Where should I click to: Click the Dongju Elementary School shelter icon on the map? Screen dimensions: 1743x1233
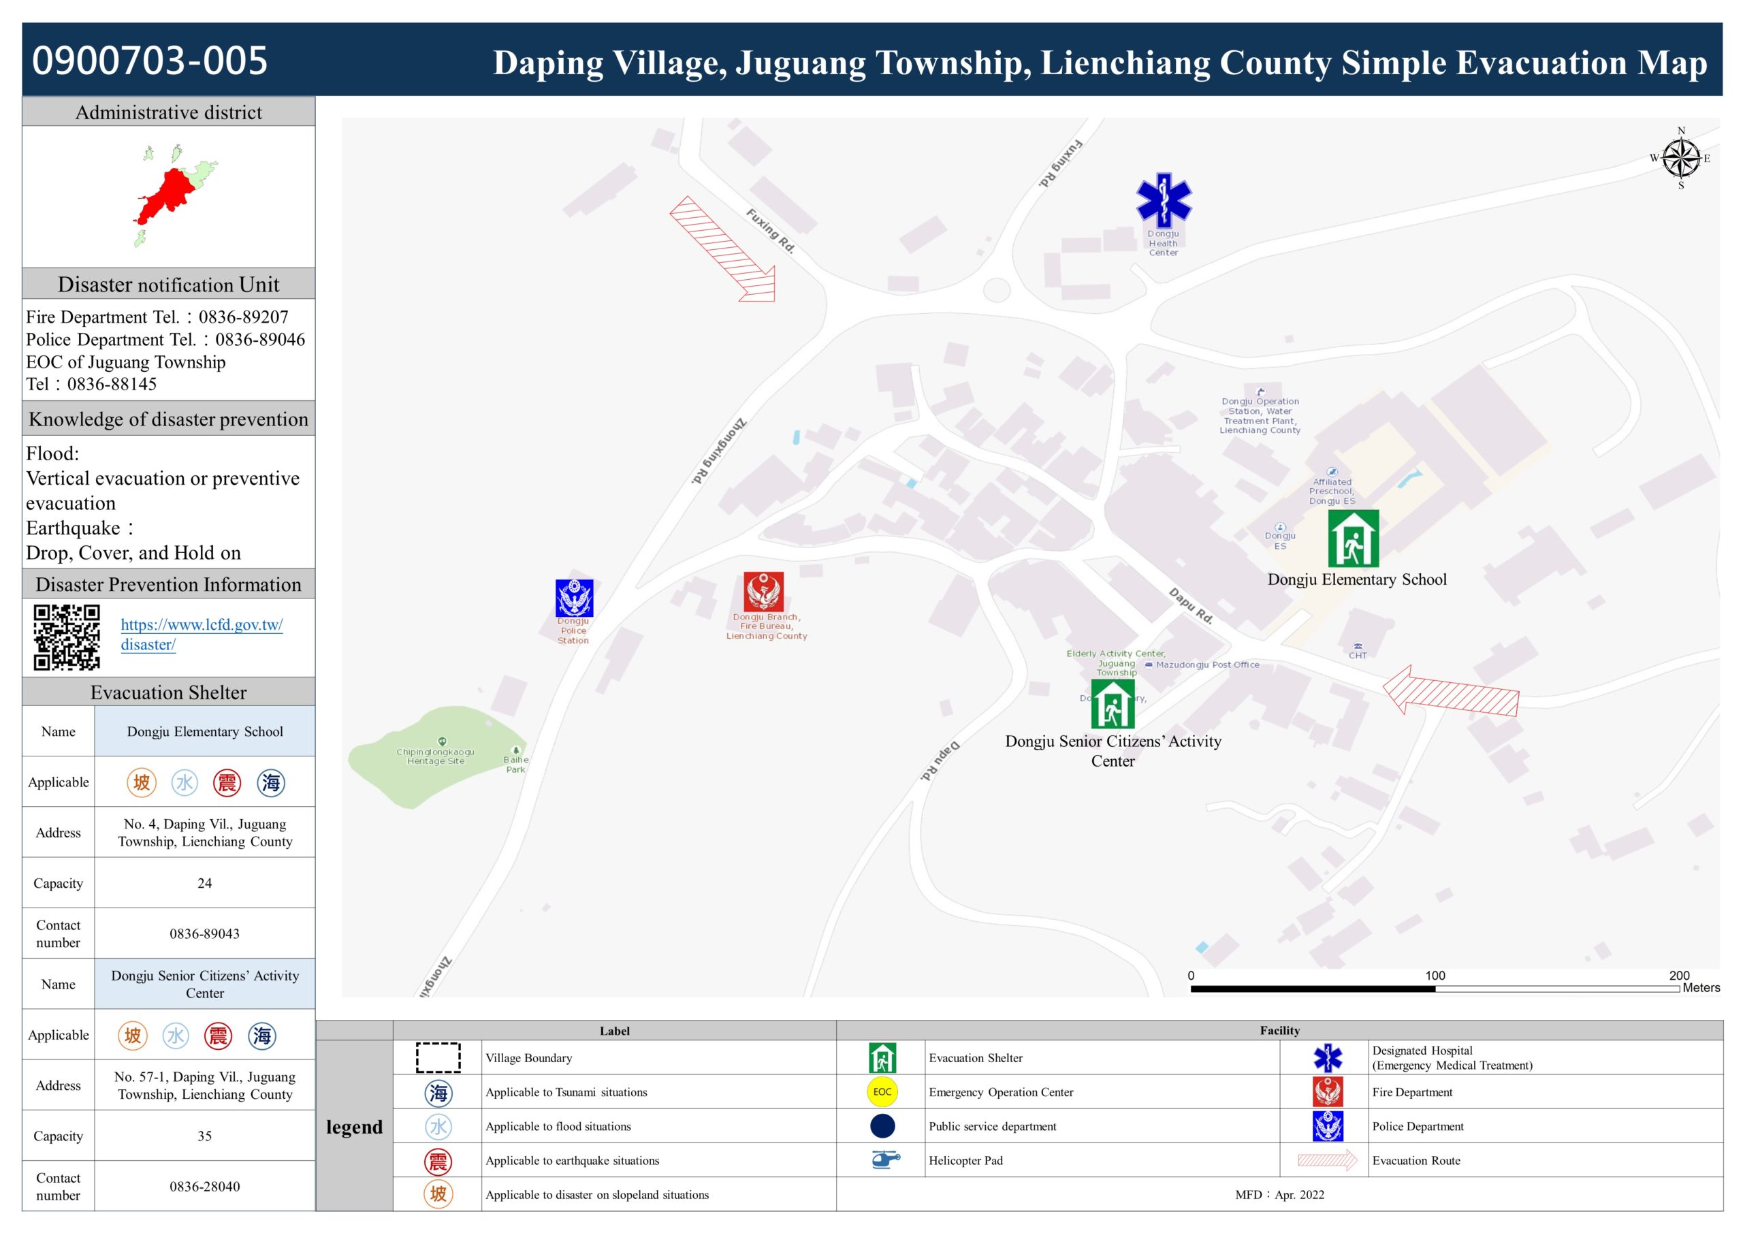[1353, 539]
